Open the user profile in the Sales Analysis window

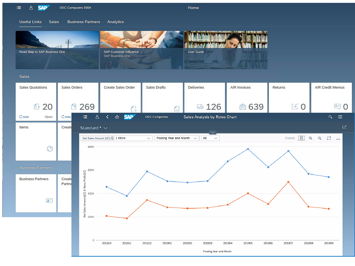pyautogui.click(x=97, y=117)
